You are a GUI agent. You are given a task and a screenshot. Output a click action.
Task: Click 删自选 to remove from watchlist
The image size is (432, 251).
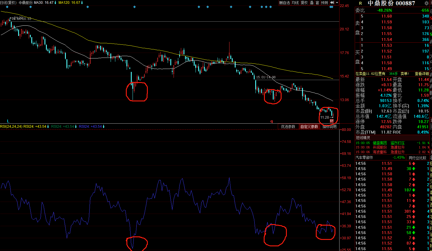point(284,3)
